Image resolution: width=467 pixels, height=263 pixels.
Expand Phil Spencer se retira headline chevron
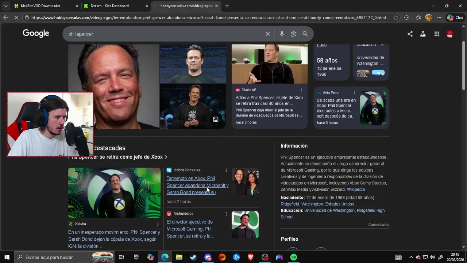166,157
